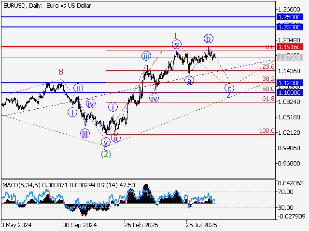Click the circled c wave target

point(229,88)
